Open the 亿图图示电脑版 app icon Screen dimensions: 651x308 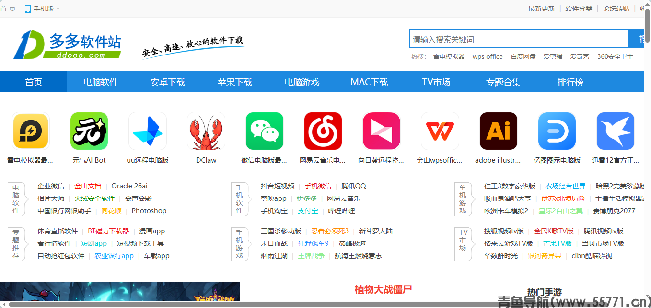(557, 131)
